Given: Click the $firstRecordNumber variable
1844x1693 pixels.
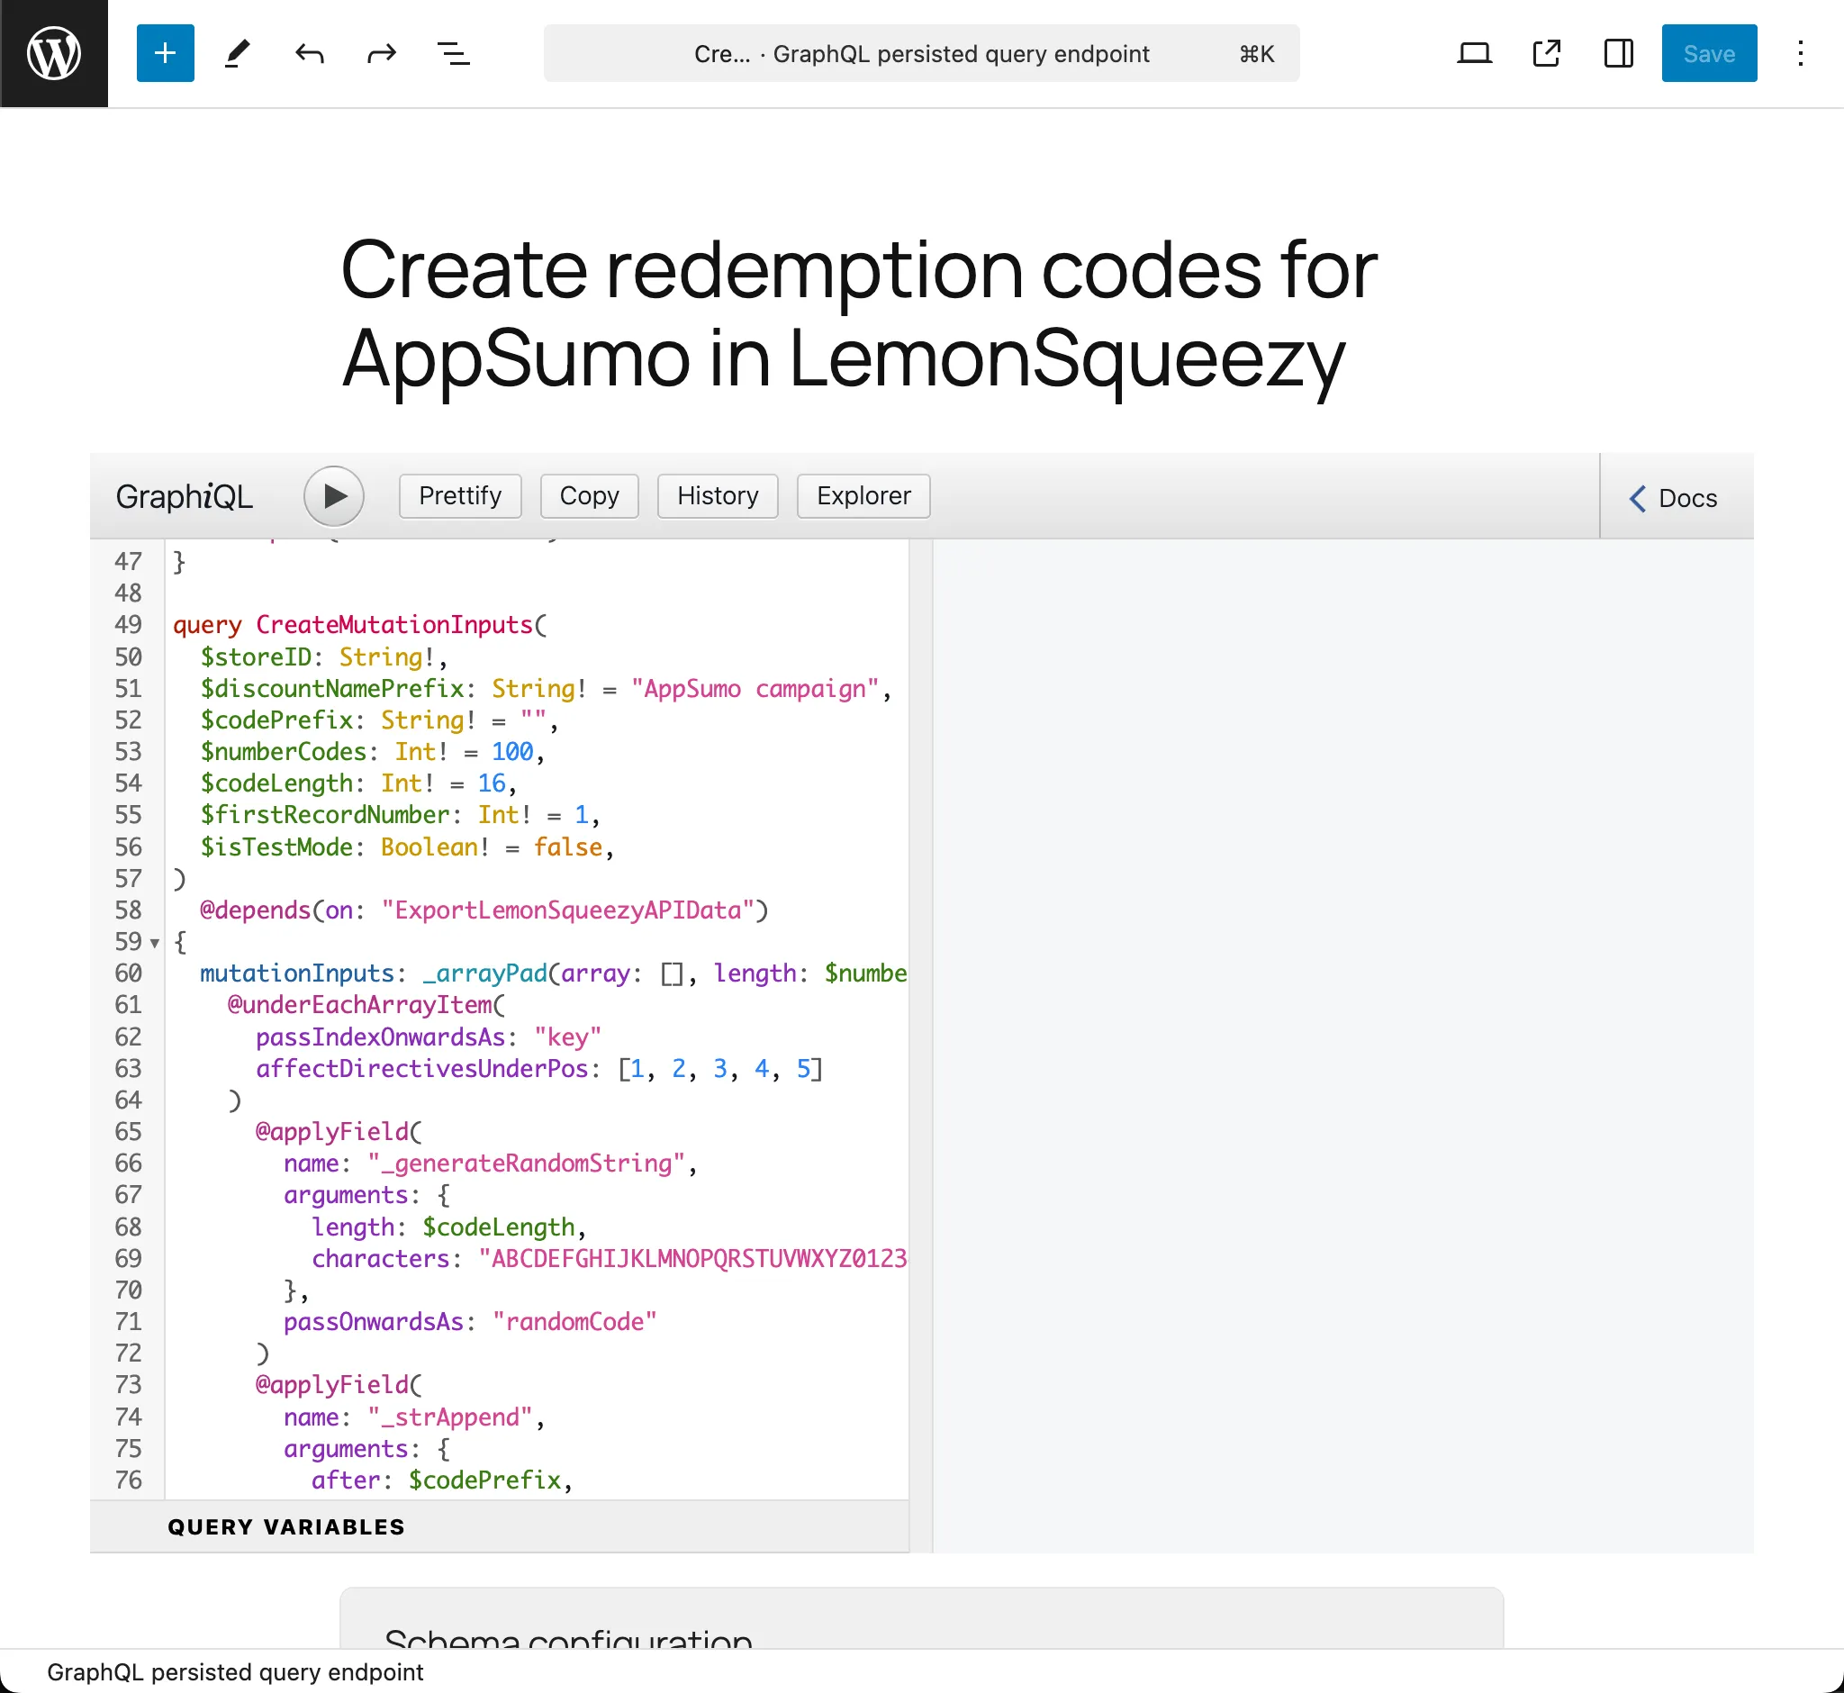Looking at the screenshot, I should [325, 815].
